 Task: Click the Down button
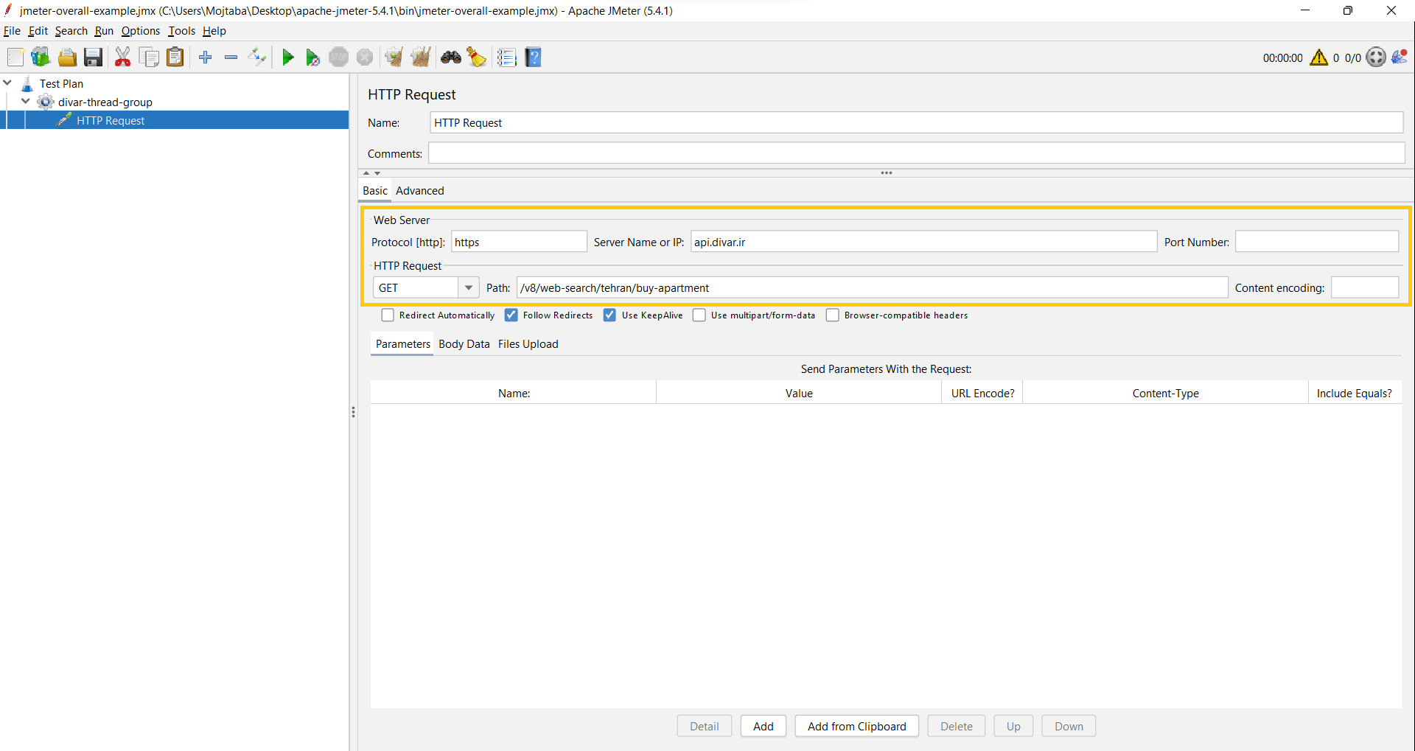coord(1069,726)
